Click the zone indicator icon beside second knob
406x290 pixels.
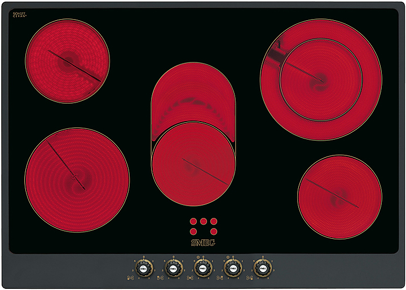[x=160, y=278]
